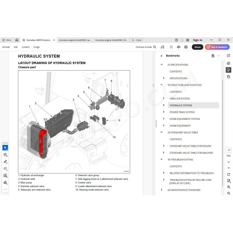Open the E-Sign menu
Image resolution: width=233 pixels, height=233 pixels.
click(x=37, y=47)
